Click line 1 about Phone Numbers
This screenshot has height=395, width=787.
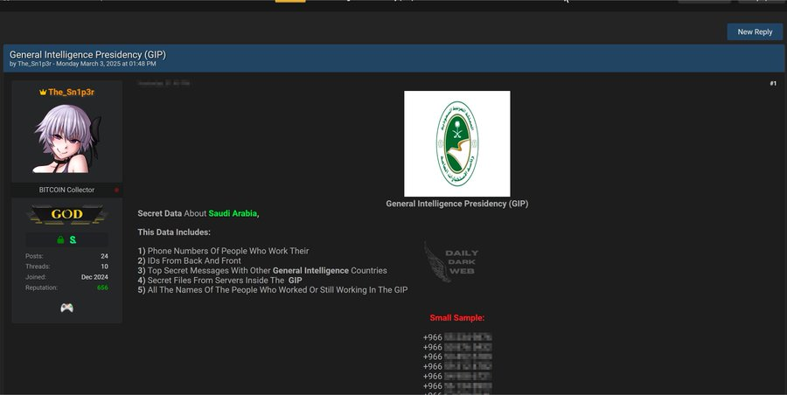tap(223, 251)
